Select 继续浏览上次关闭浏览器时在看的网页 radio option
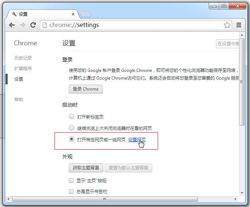The height and width of the screenshot is (207, 250). click(x=71, y=127)
